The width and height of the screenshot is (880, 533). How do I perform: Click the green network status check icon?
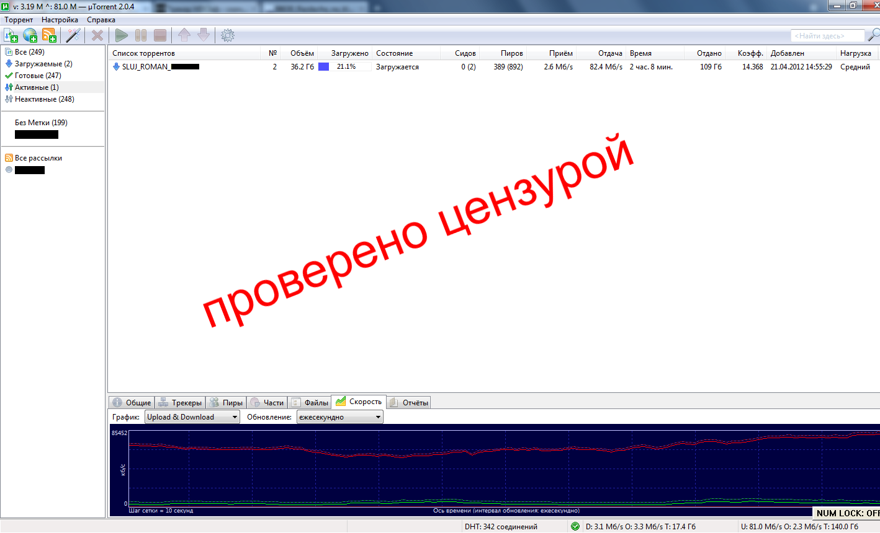point(575,526)
